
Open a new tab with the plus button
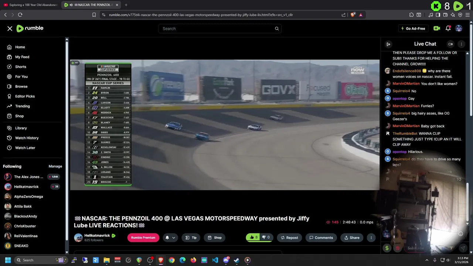point(126,5)
